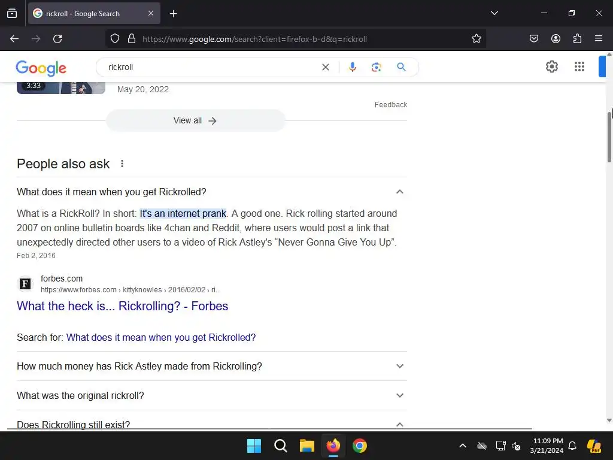Click the 'May 20, 2022' video date
Image resolution: width=613 pixels, height=460 pixels.
point(143,89)
